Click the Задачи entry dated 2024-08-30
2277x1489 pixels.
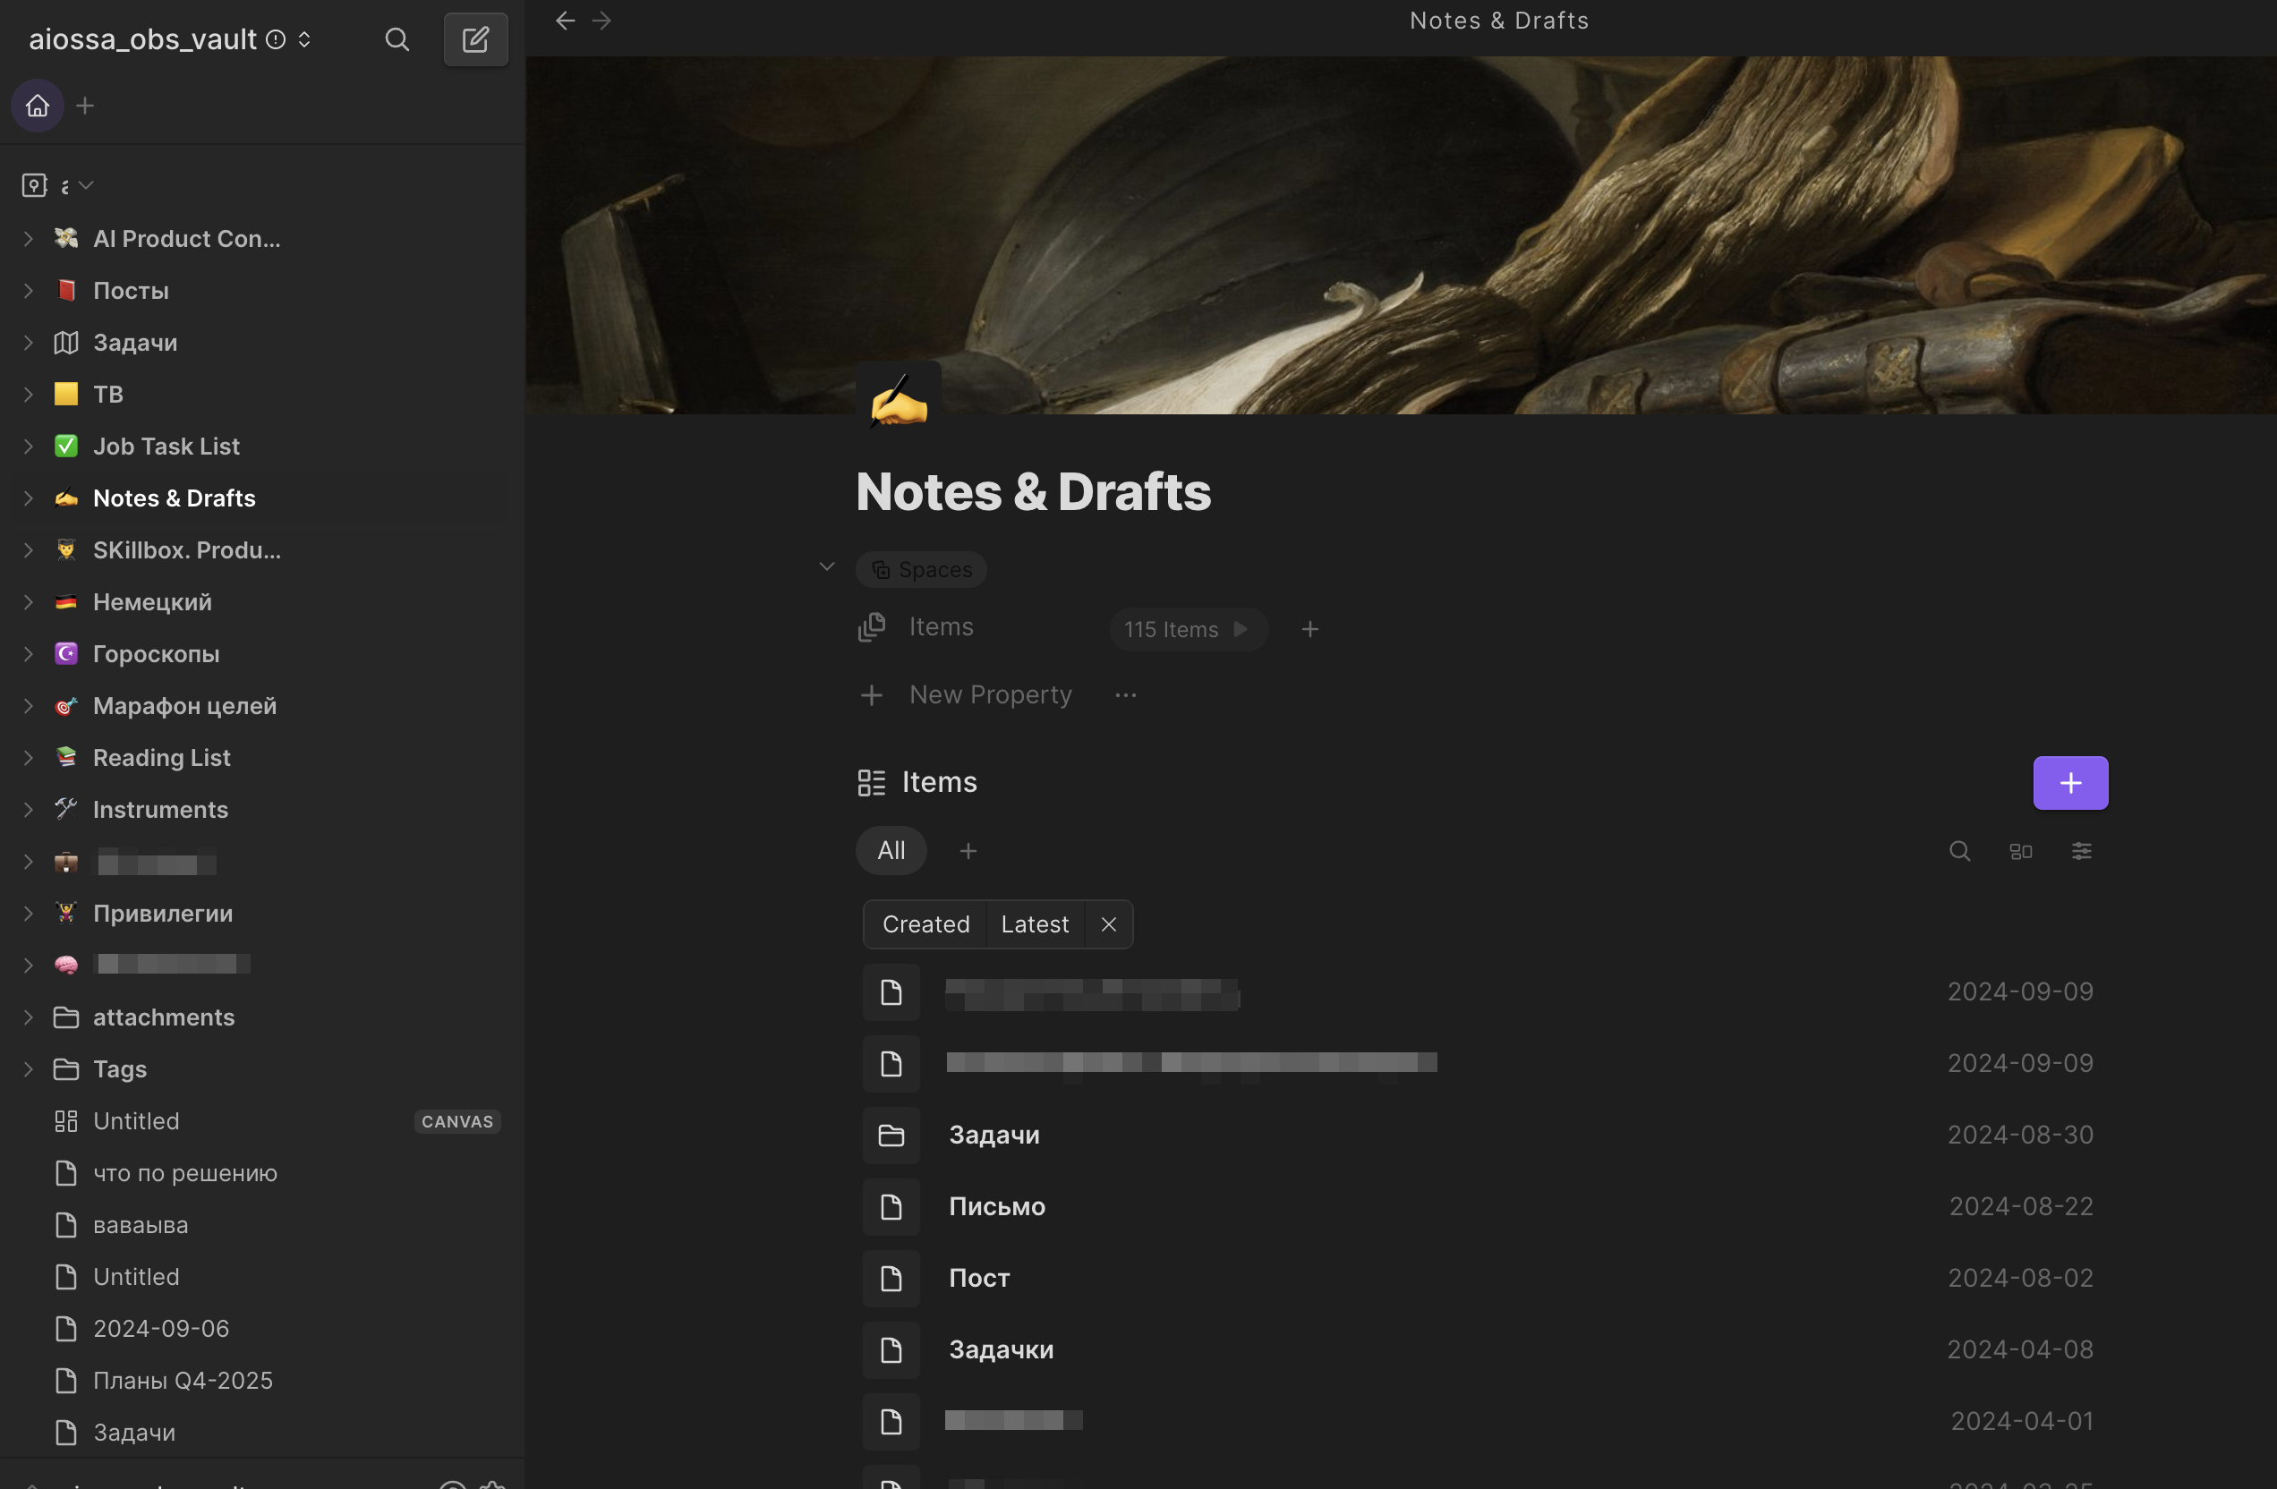(x=994, y=1134)
